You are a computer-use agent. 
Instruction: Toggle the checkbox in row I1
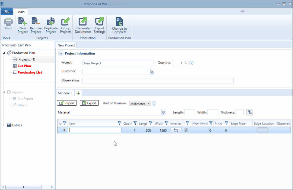click(186, 130)
